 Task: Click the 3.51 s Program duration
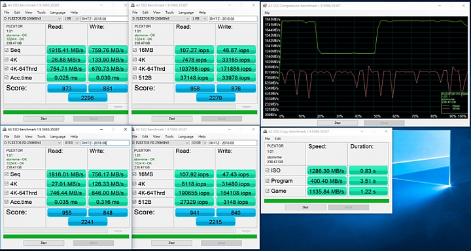(368, 181)
